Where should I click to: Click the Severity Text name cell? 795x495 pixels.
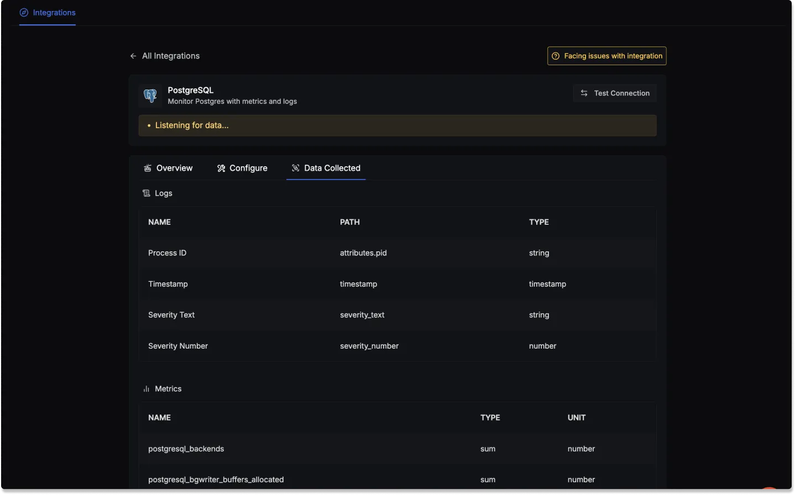coord(171,315)
